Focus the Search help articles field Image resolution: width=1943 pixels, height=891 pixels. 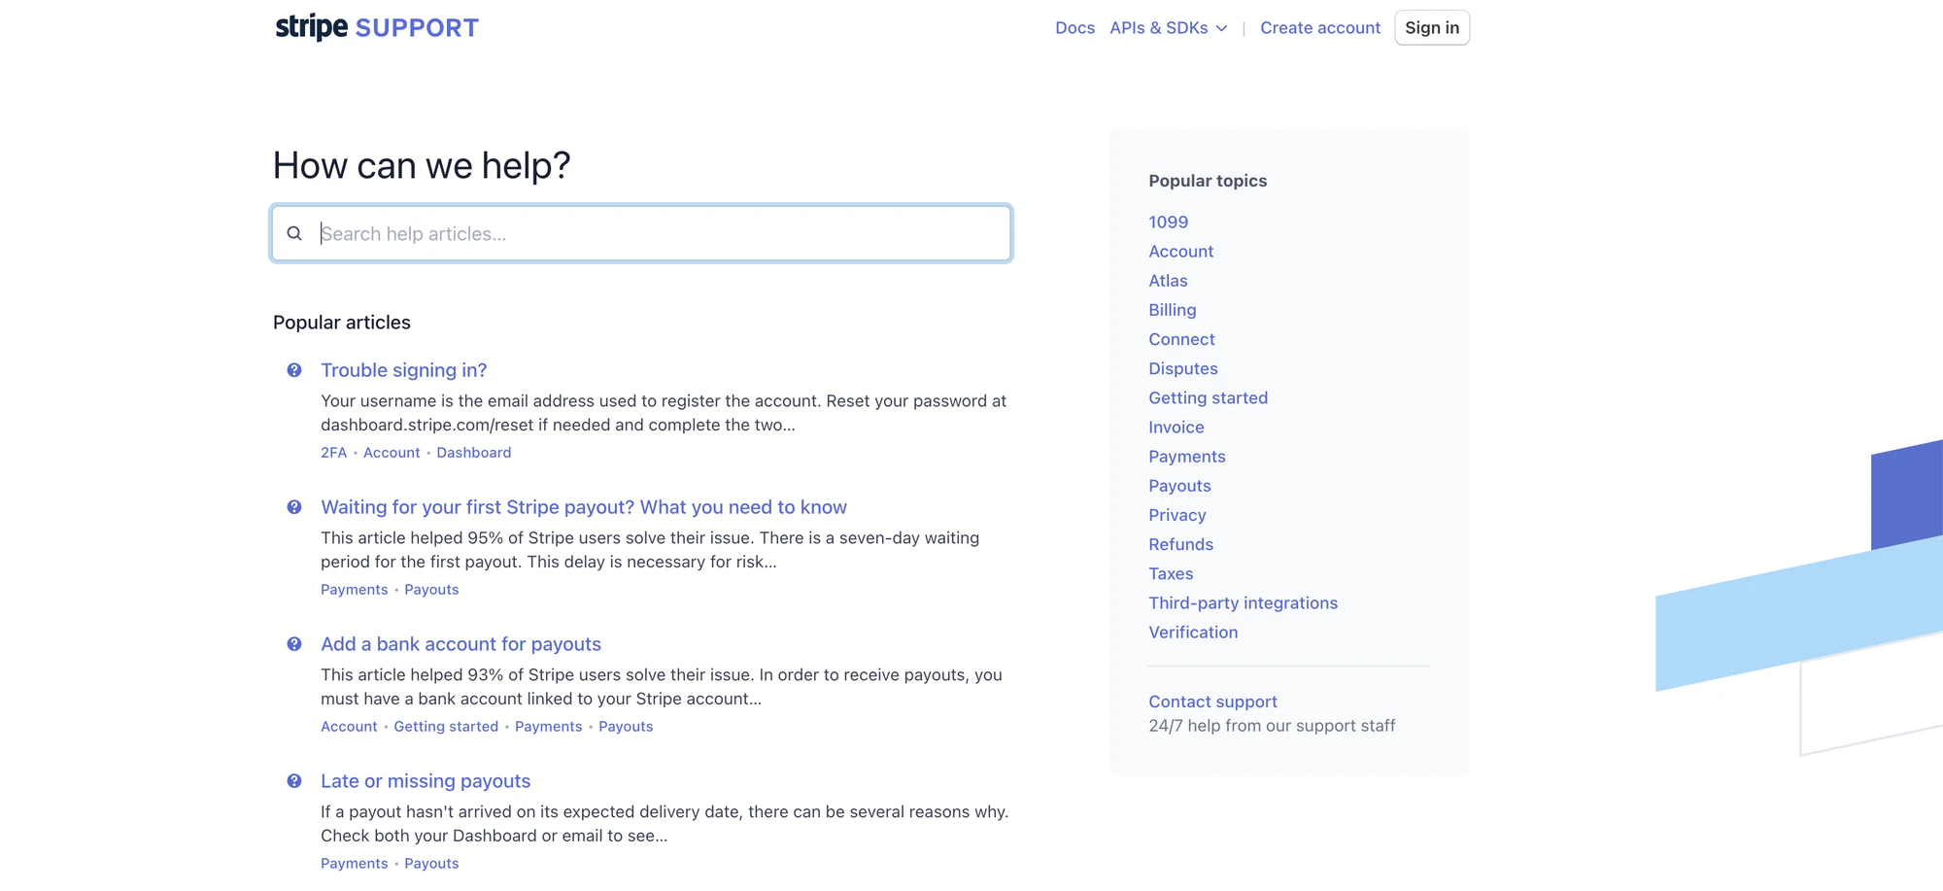pyautogui.click(x=641, y=233)
